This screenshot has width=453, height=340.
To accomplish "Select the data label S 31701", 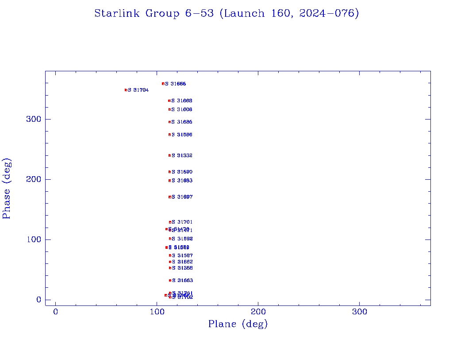I will [x=182, y=222].
